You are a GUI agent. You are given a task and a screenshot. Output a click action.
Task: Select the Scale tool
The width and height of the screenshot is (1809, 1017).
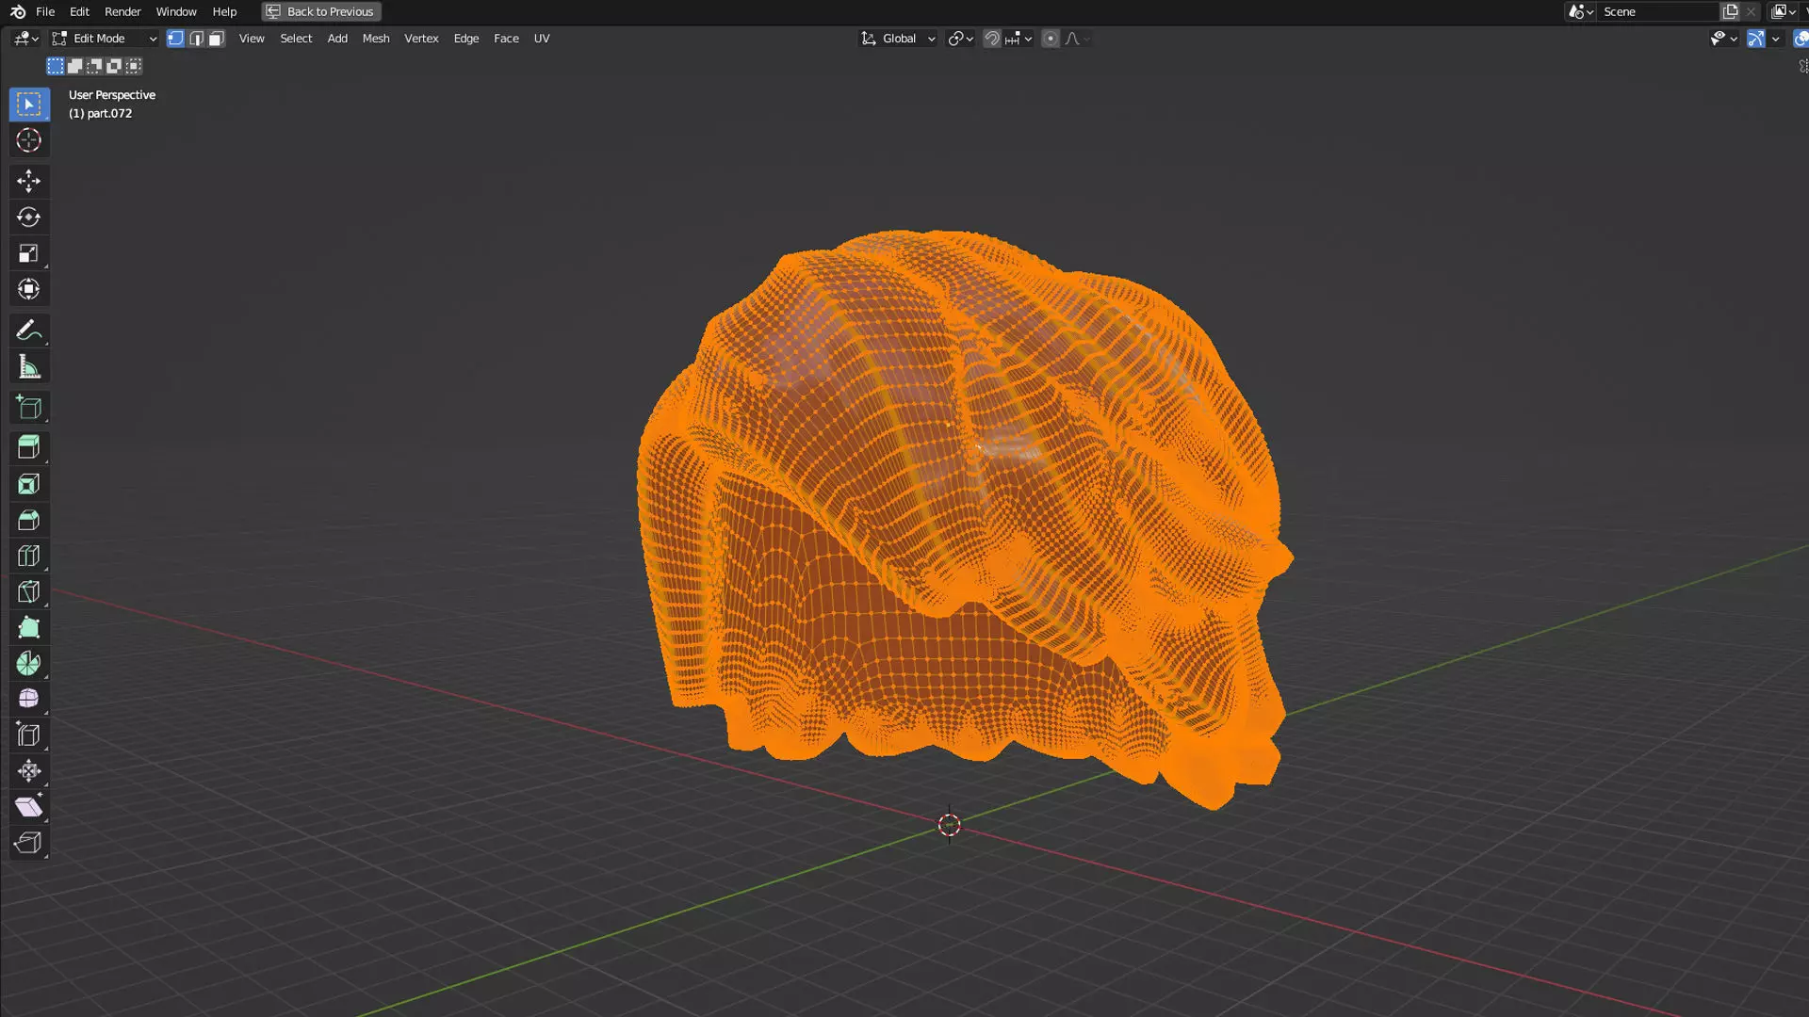pyautogui.click(x=28, y=253)
